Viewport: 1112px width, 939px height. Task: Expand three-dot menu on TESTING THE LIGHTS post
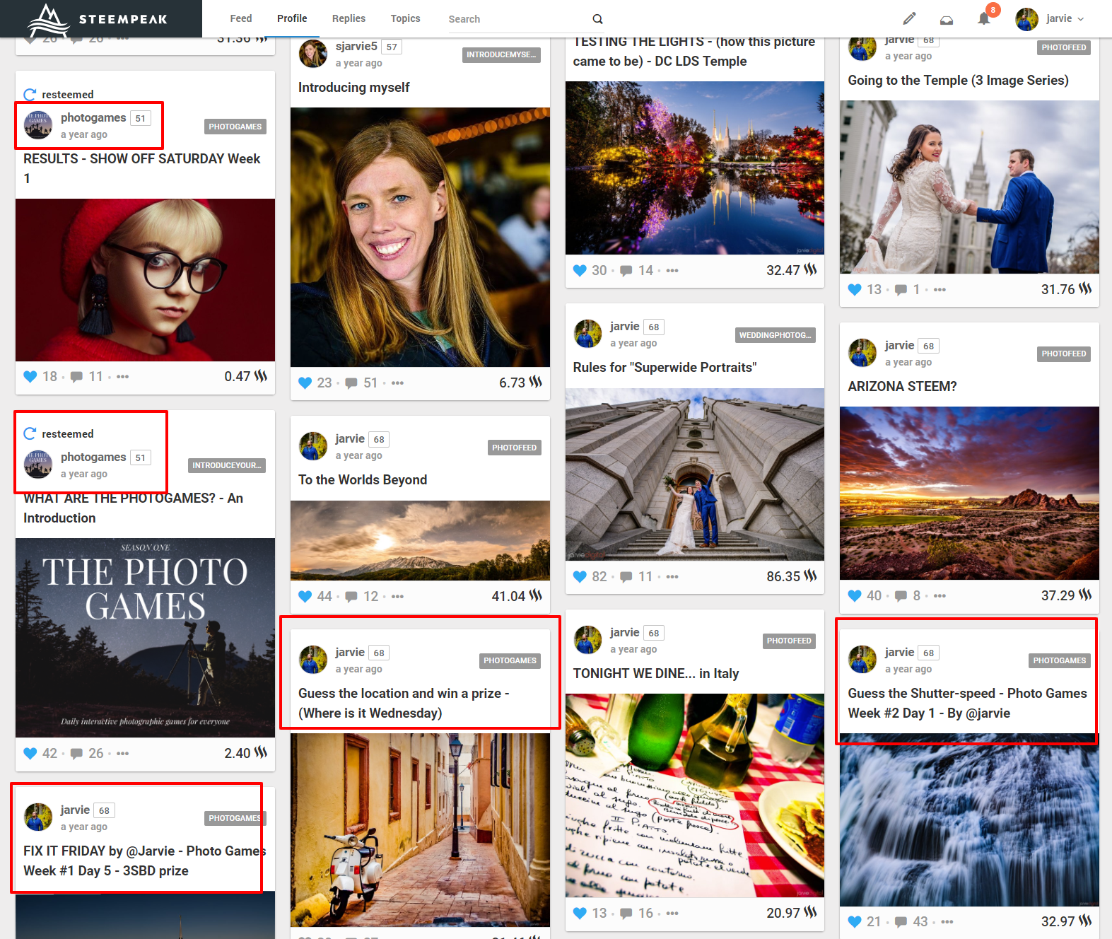pyautogui.click(x=672, y=271)
